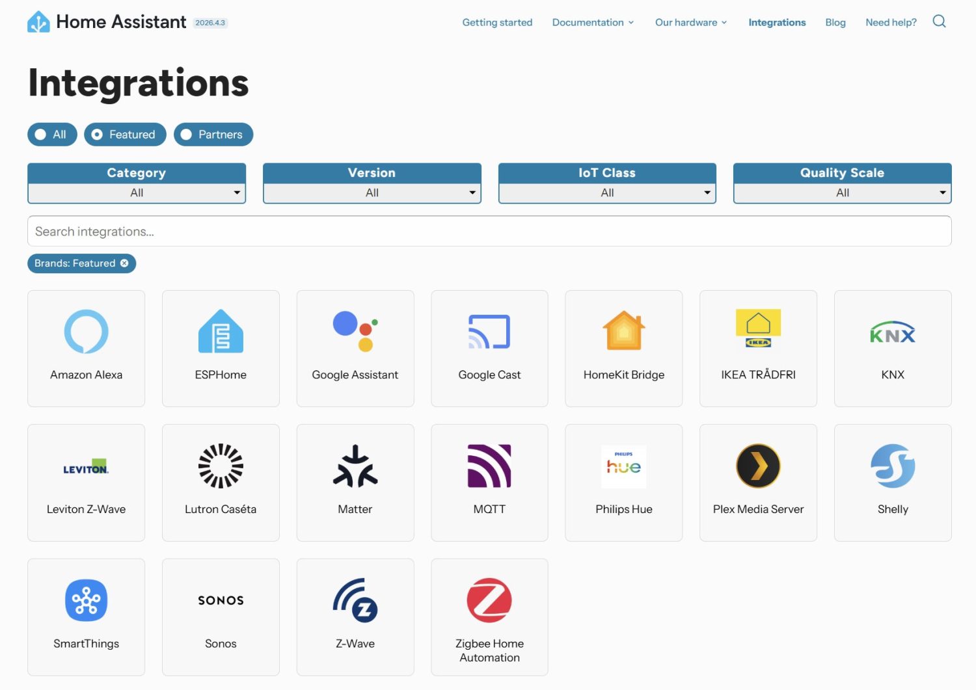Viewport: 976px width, 690px height.
Task: Open the Amazon Alexa label link
Action: click(x=86, y=375)
